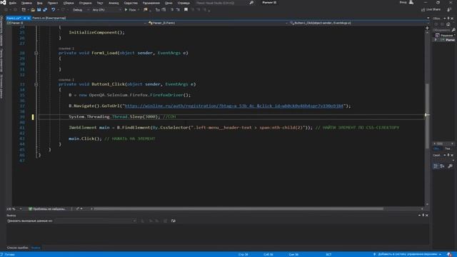Switch to the Form1.cs [Конструктор] tab
The height and width of the screenshot is (257, 457).
point(49,18)
